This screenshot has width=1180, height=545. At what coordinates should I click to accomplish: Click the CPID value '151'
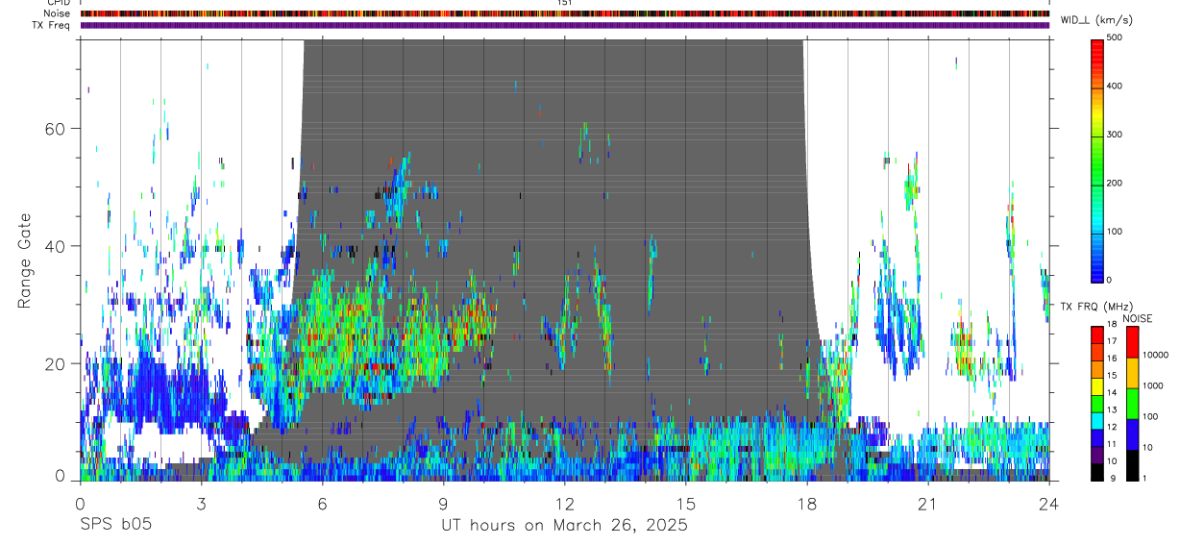pos(564,3)
